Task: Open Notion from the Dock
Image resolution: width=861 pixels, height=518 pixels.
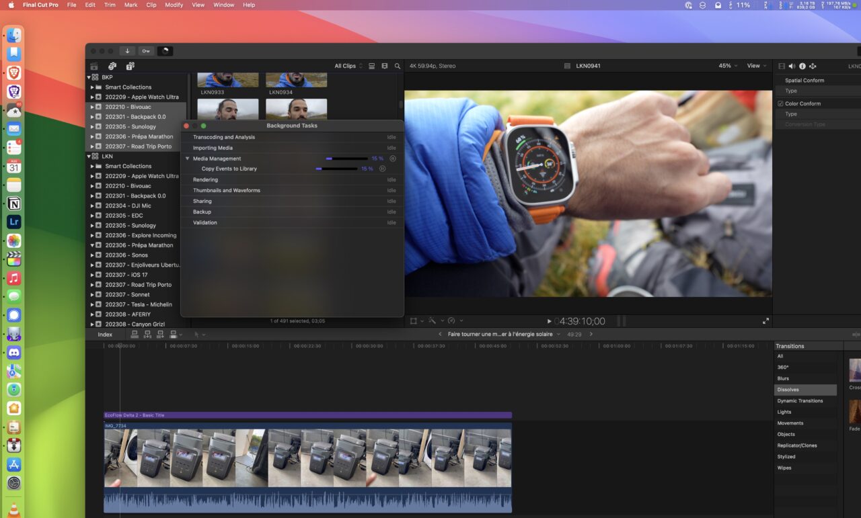Action: [14, 203]
